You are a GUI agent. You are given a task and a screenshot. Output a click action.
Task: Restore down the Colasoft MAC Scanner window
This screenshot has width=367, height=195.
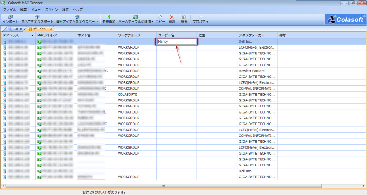point(353,3)
